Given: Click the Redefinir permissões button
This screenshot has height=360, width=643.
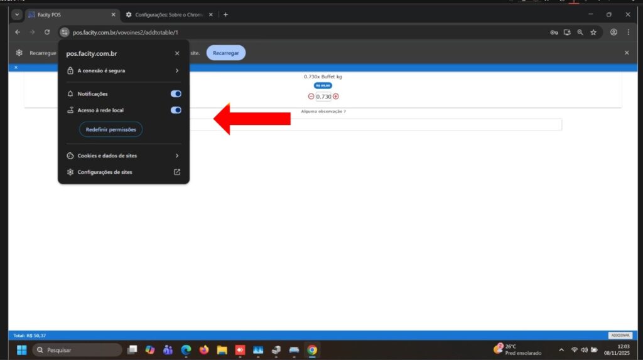Looking at the screenshot, I should coord(111,129).
